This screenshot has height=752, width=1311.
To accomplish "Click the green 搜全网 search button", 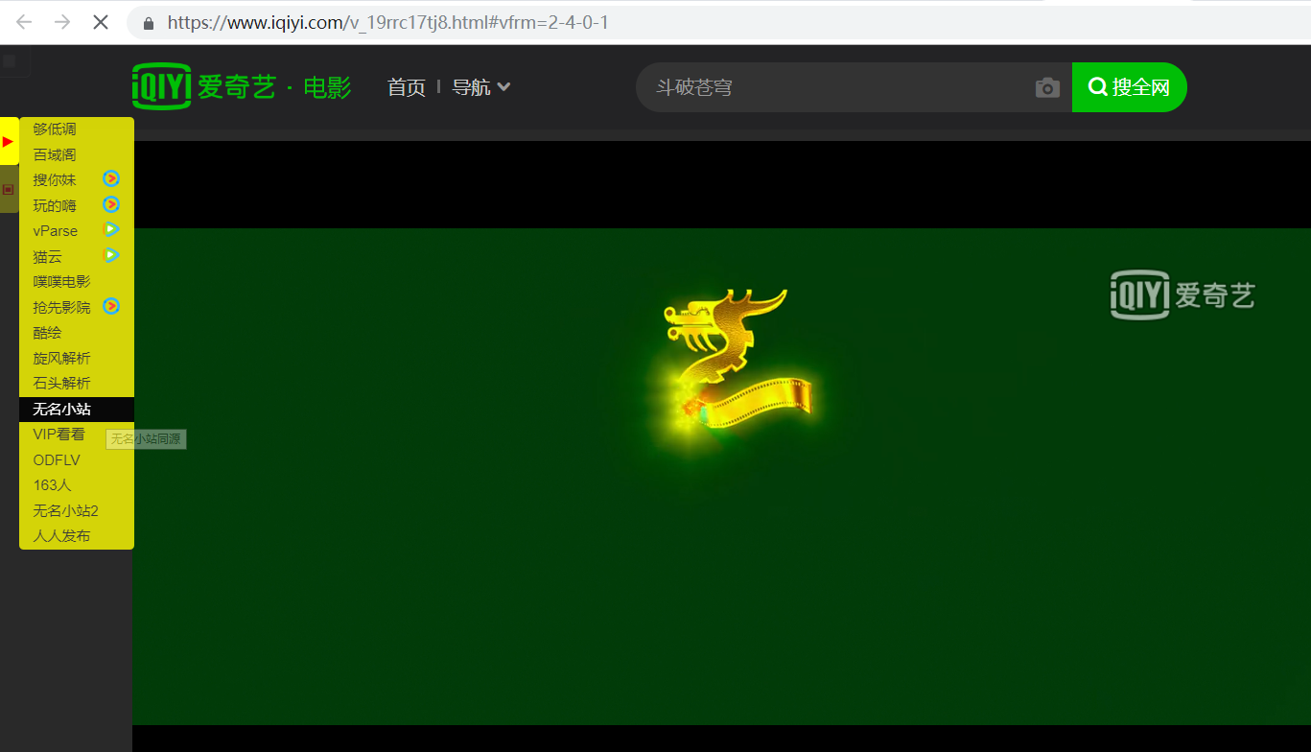I will (1129, 87).
